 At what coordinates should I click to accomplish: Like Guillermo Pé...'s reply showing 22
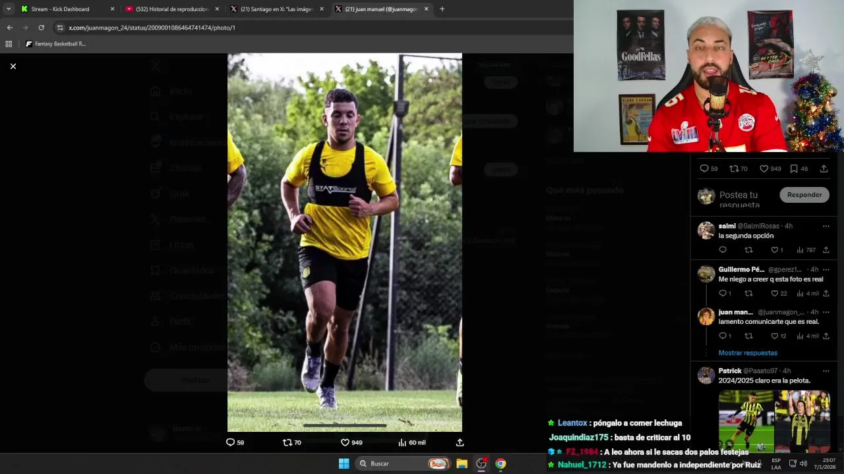(x=775, y=294)
